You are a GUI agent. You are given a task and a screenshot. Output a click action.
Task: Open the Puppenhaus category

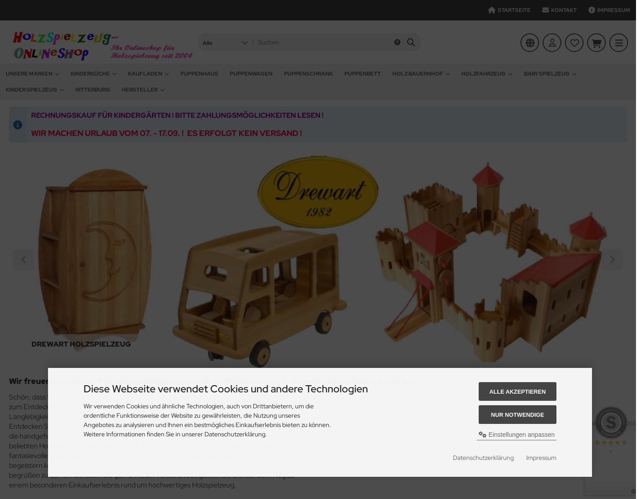coord(199,74)
